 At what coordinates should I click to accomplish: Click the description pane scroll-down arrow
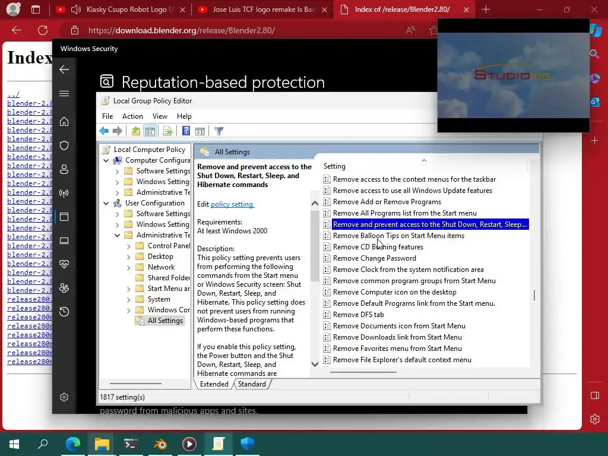pos(315,364)
